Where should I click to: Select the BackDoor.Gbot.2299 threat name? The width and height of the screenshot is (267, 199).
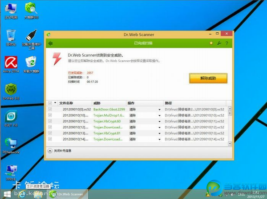[109, 109]
